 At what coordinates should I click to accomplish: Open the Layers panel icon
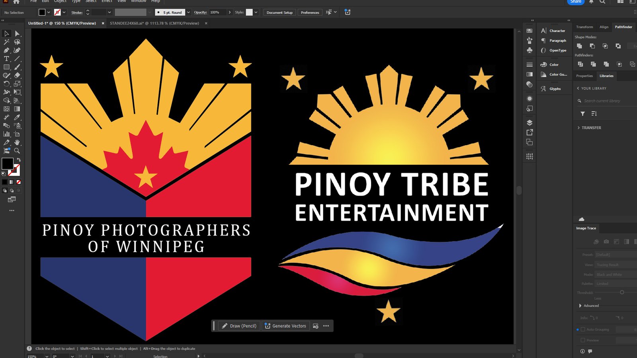pyautogui.click(x=530, y=123)
